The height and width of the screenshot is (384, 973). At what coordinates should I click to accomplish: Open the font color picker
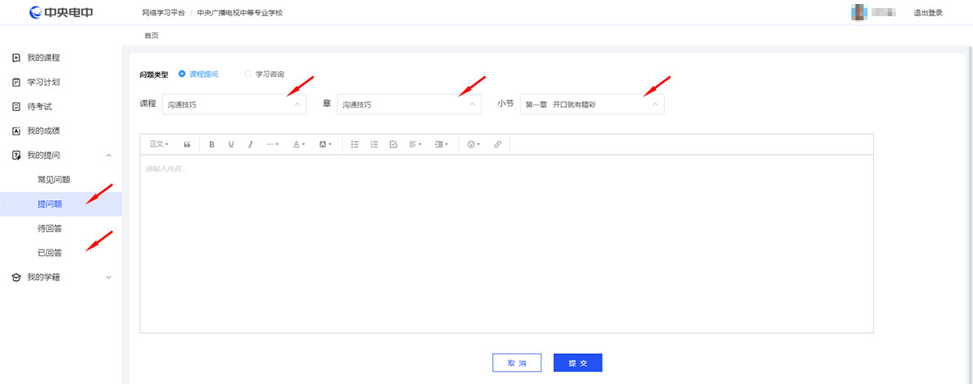pos(298,144)
